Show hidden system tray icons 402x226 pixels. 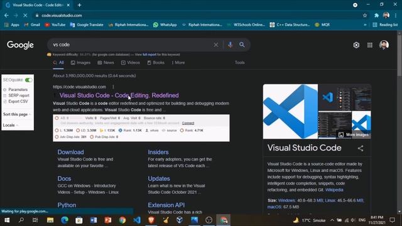click(332, 220)
